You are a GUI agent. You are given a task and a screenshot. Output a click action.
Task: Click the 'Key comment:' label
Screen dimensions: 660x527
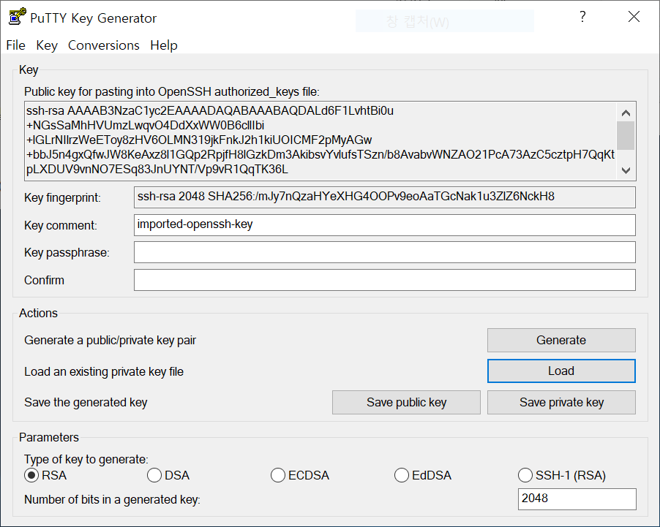point(60,225)
